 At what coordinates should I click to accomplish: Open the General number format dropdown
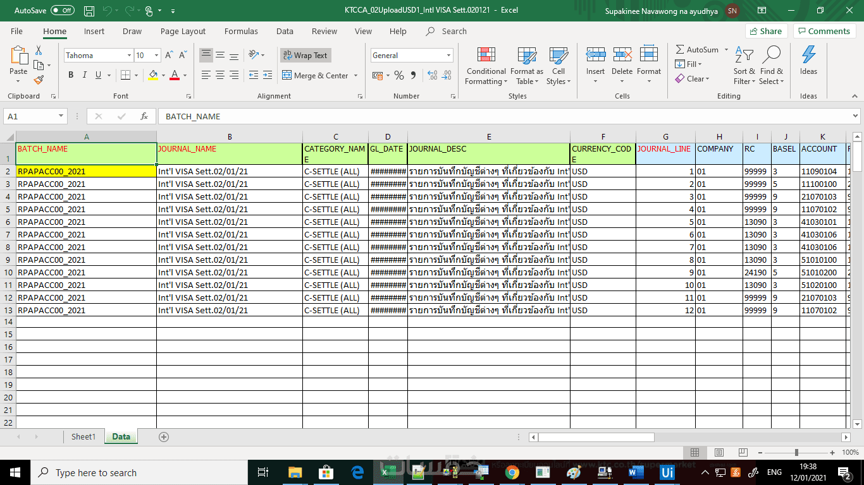(449, 56)
